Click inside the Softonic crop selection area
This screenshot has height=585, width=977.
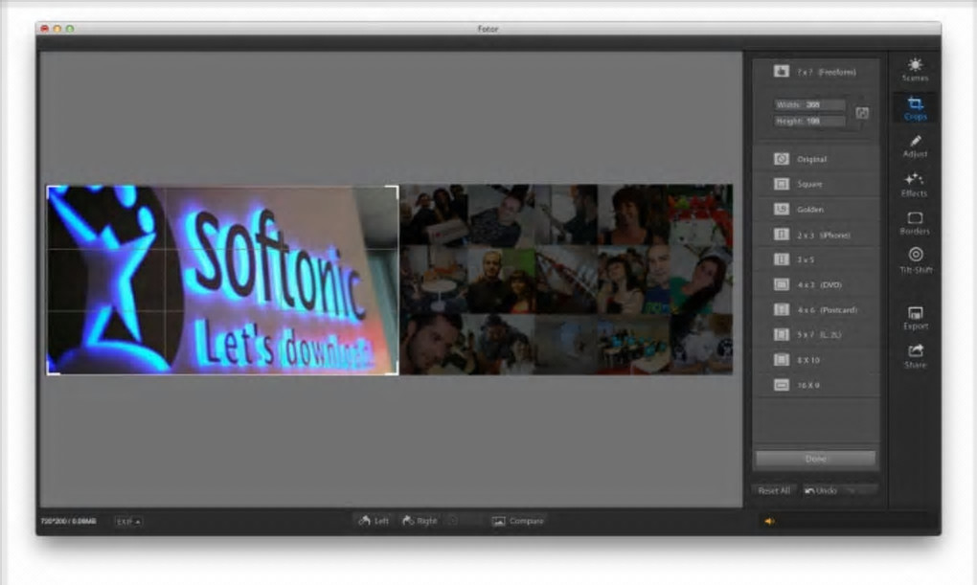coord(222,280)
